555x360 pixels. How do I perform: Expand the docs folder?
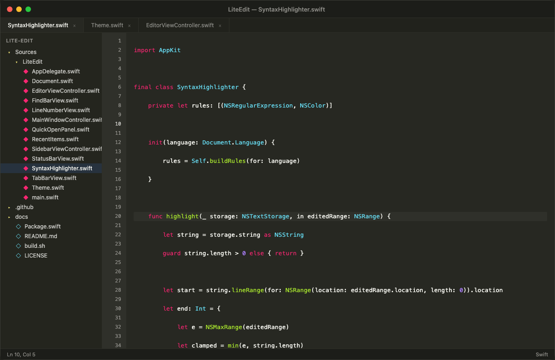coord(8,216)
